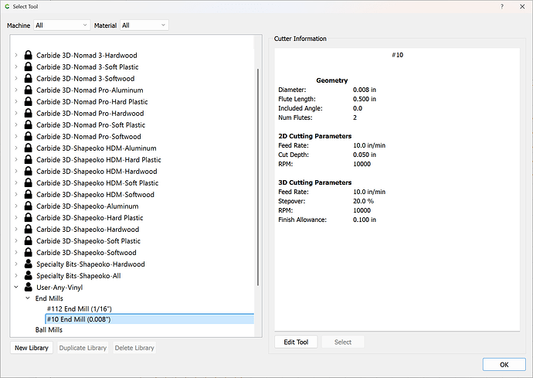
Task: Click lock icon of Nomad 3-Soft Plastic library
Action: tap(29, 66)
